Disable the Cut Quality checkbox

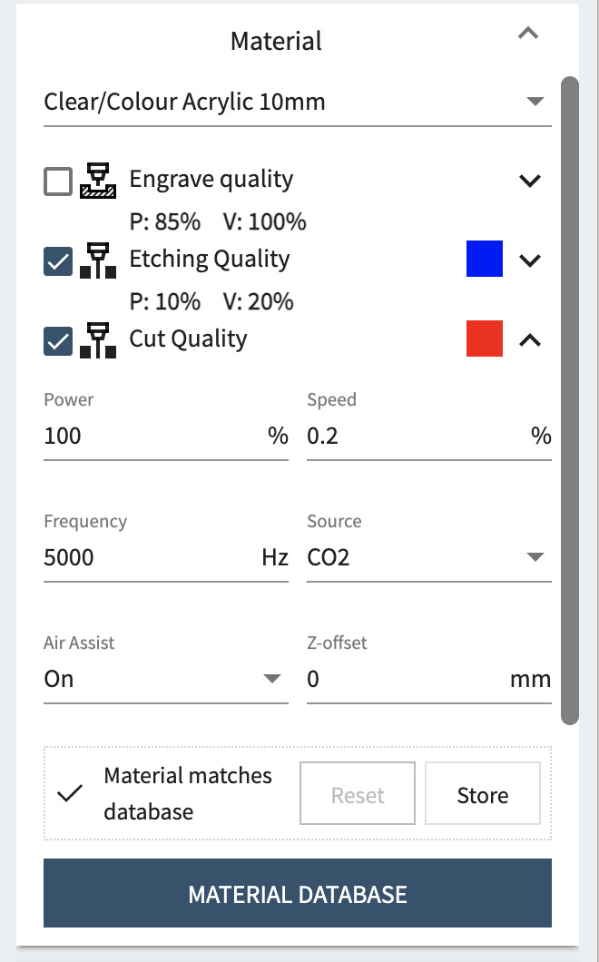[58, 341]
